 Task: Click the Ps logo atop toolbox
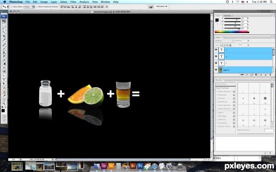pos(4,17)
